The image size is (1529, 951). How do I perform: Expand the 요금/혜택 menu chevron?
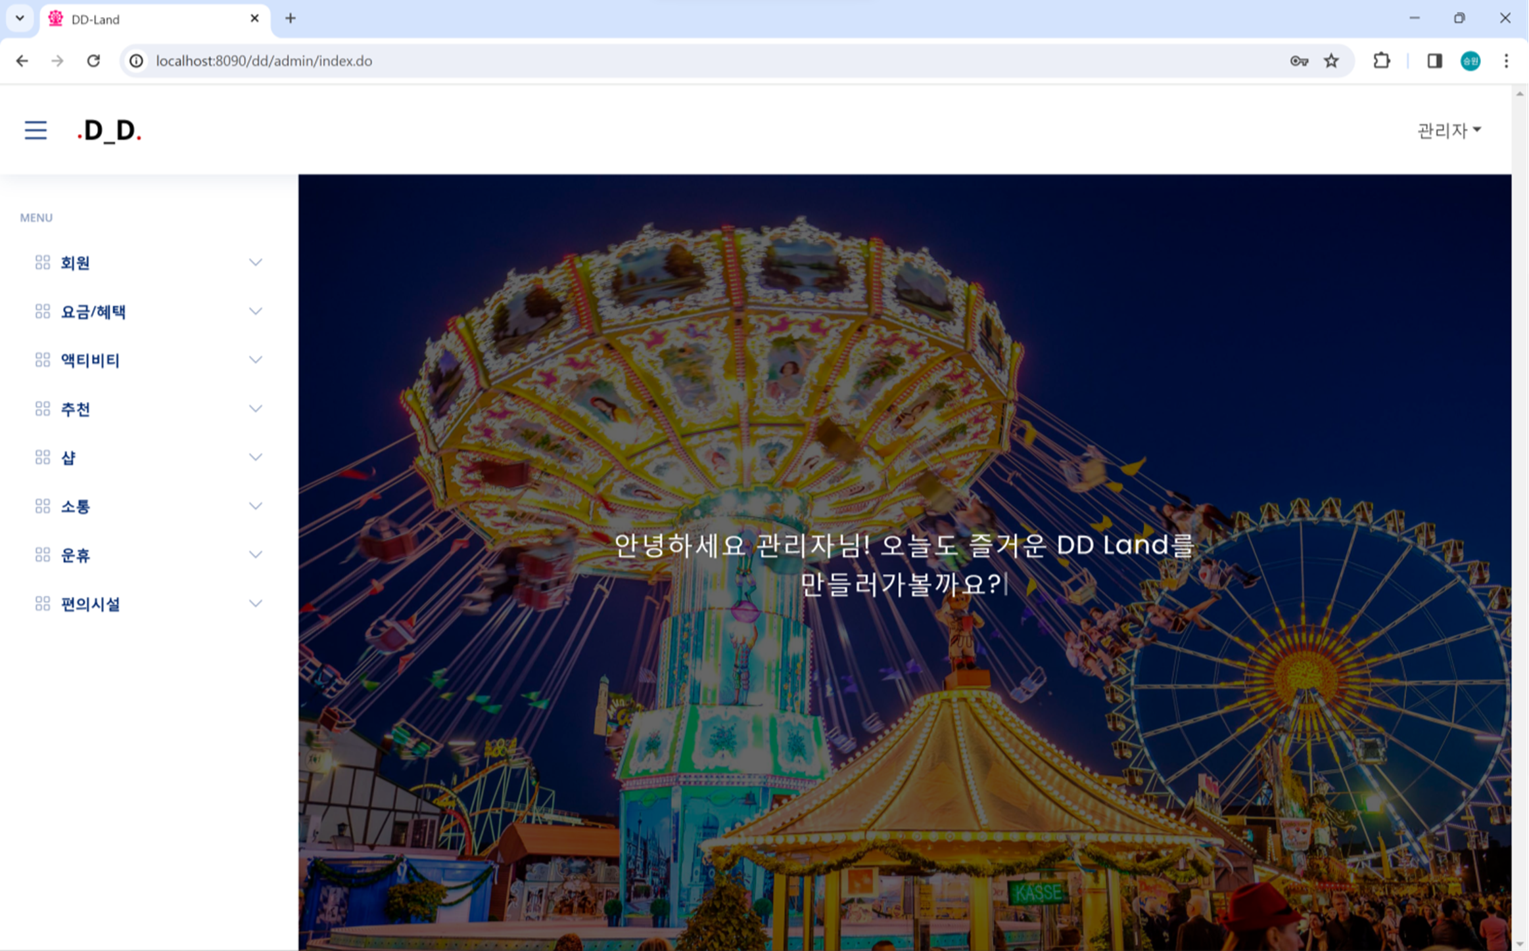256,311
